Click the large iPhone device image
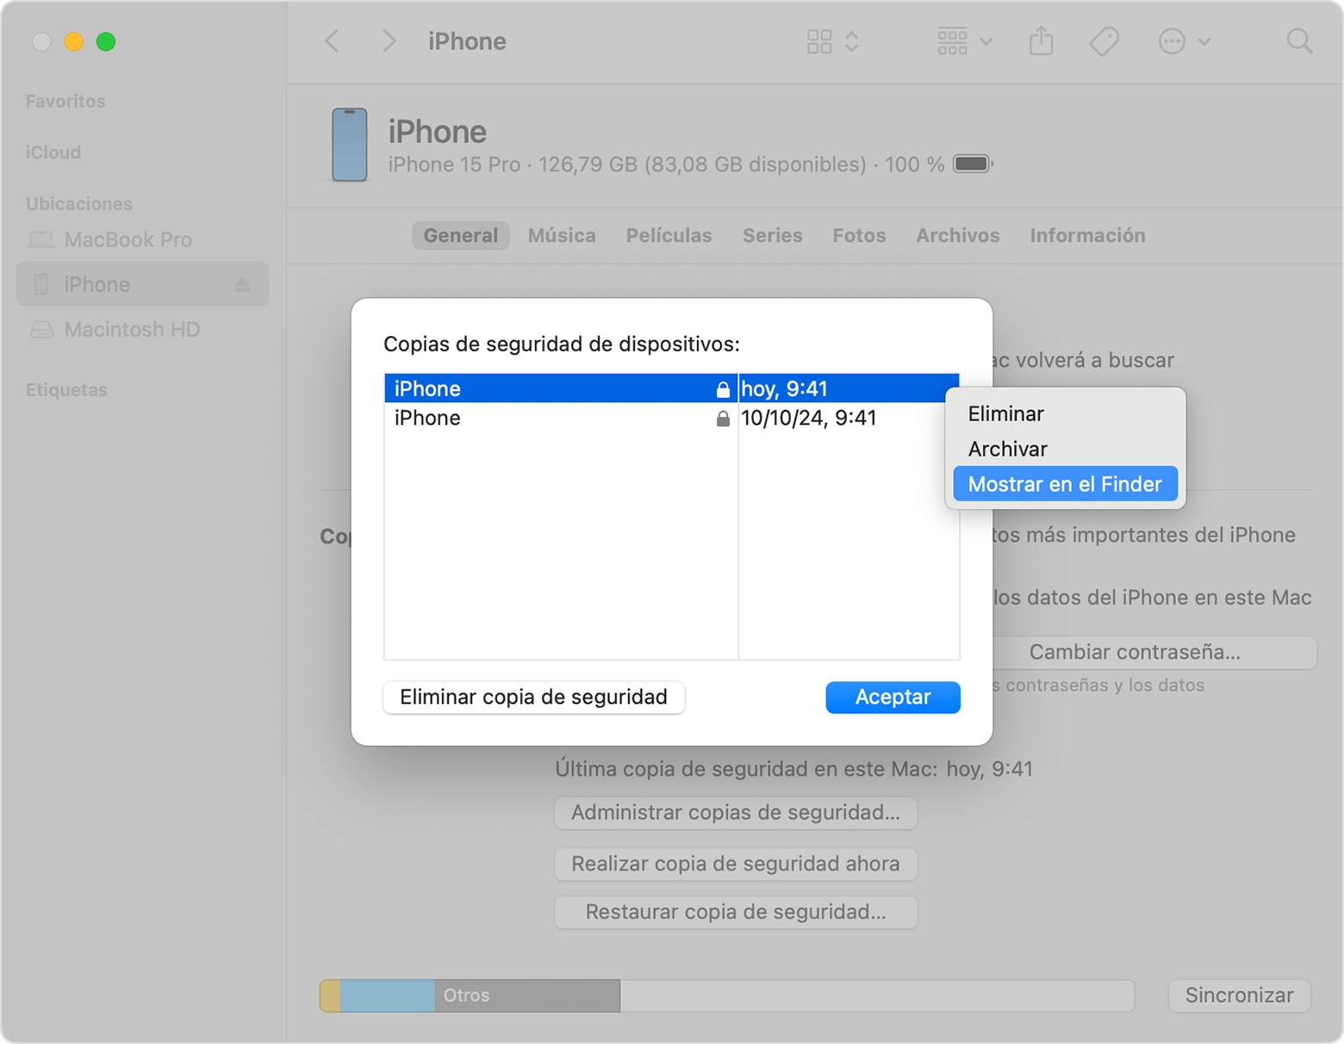This screenshot has height=1044, width=1344. (x=350, y=145)
